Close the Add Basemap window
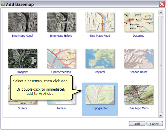This screenshot has width=166, height=130. tap(162, 4)
